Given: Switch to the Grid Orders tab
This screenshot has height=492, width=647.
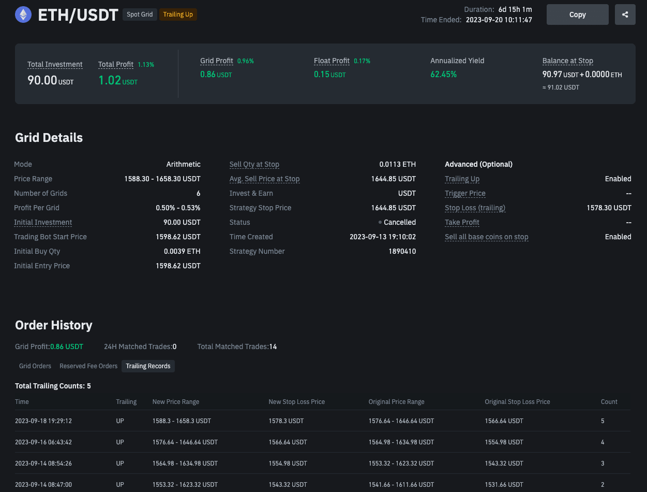Looking at the screenshot, I should pyautogui.click(x=35, y=366).
